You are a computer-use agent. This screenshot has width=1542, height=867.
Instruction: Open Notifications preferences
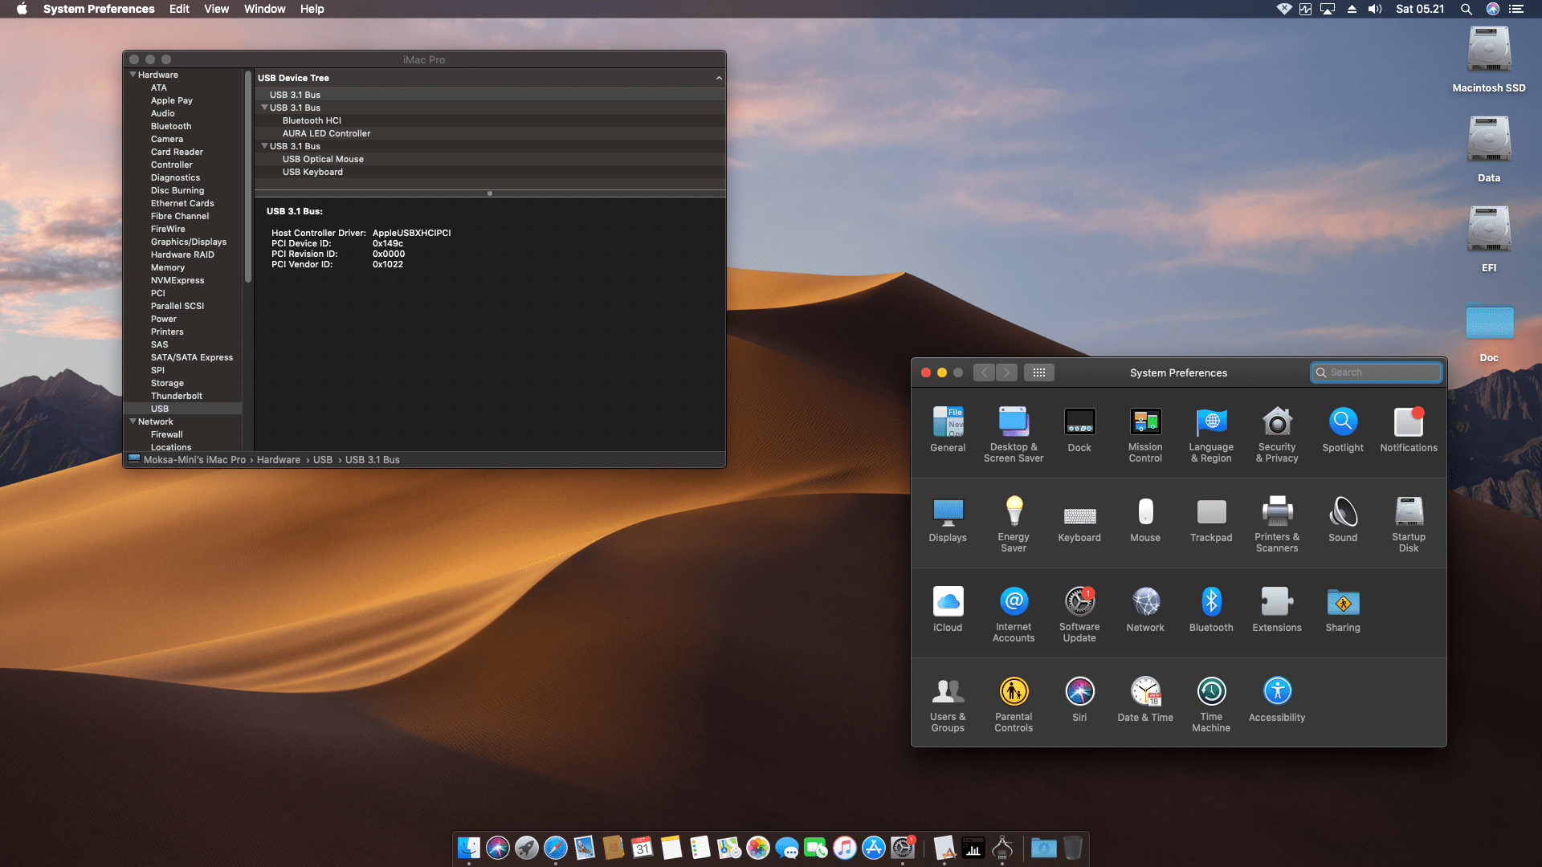coord(1409,430)
